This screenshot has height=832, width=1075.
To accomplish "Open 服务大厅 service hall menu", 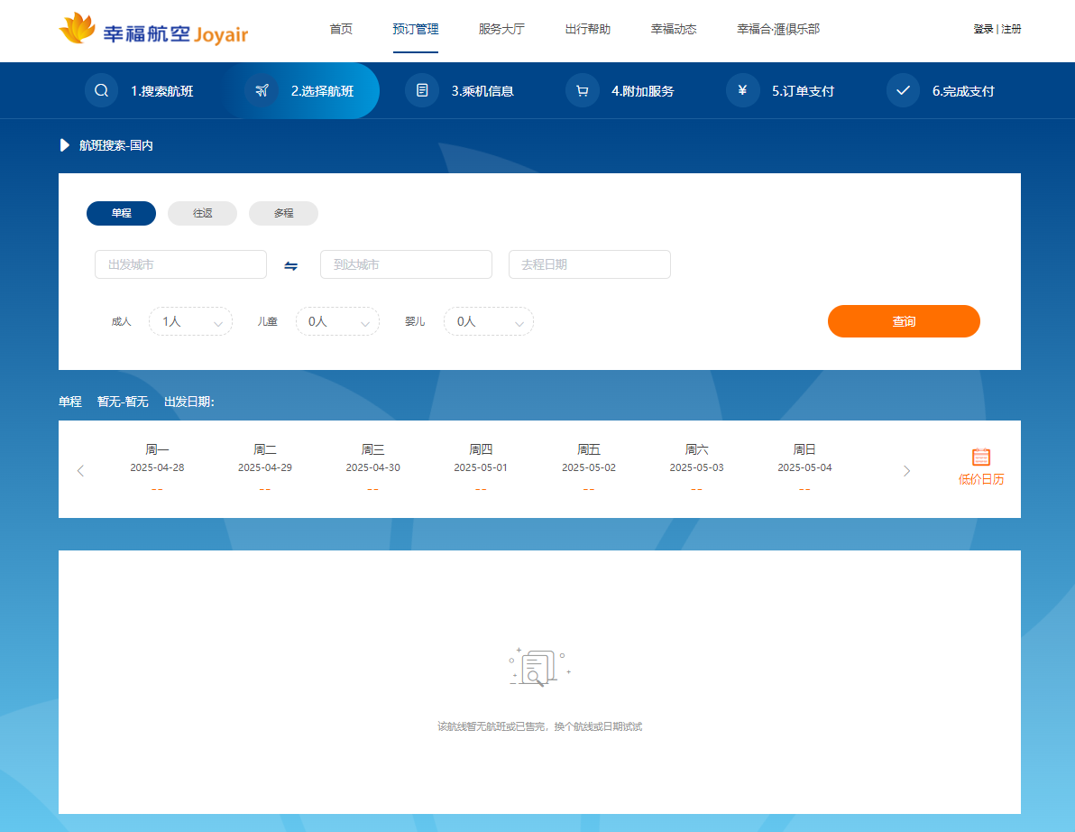I will (x=501, y=29).
